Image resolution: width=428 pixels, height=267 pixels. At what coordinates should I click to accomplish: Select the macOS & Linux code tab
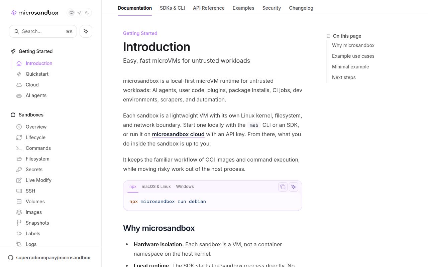pos(156,187)
